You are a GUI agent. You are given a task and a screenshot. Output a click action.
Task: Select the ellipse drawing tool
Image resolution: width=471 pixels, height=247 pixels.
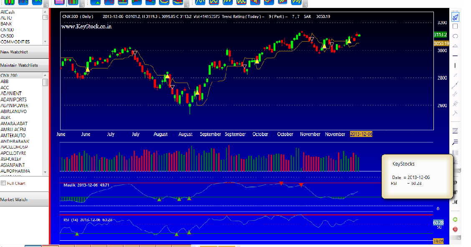[x=455, y=36]
